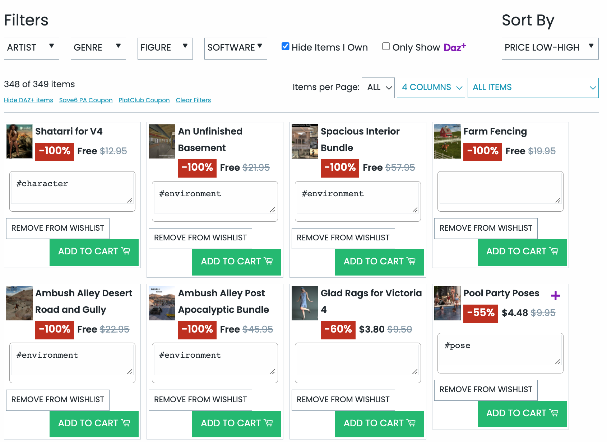Click the Shatarri for V4 product thumbnail
607x442 pixels.
tap(19, 141)
